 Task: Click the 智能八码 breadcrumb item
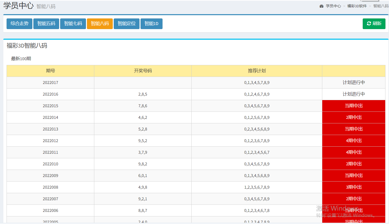[x=381, y=6]
